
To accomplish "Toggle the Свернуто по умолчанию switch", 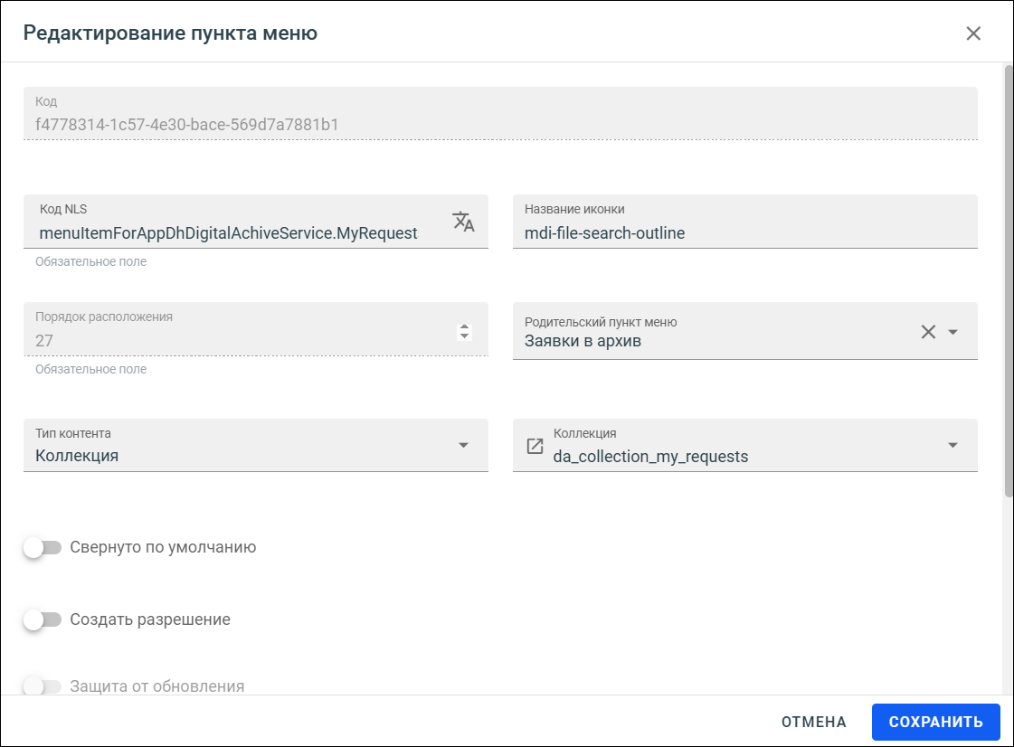I will coord(42,548).
